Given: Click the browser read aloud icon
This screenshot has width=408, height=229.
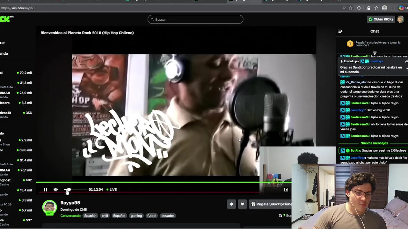Looking at the screenshot, I should 344,8.
